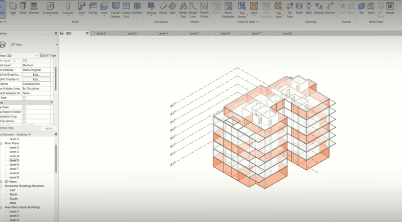Click the Detail Level Medium value
The width and height of the screenshot is (402, 222).
36,65
